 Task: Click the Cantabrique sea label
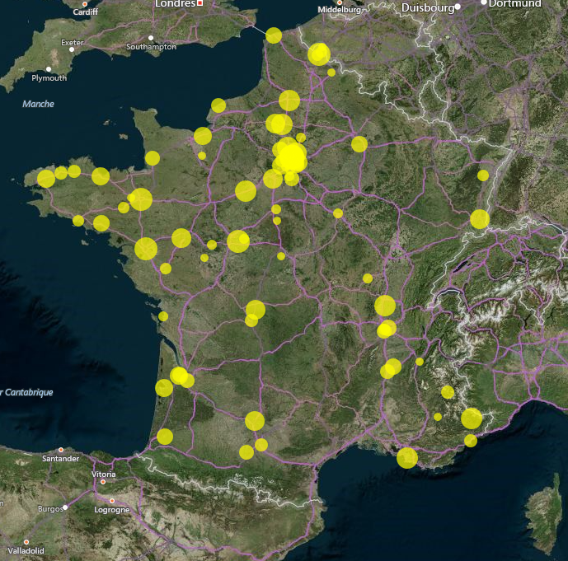pos(29,392)
